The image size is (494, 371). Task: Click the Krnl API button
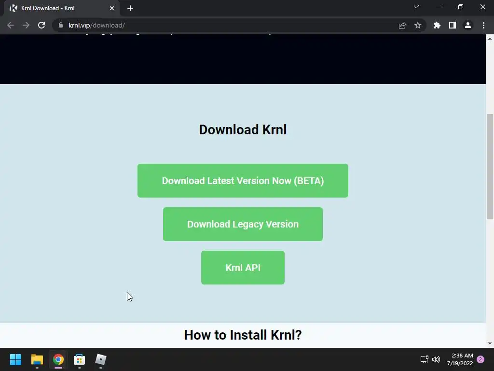point(243,268)
